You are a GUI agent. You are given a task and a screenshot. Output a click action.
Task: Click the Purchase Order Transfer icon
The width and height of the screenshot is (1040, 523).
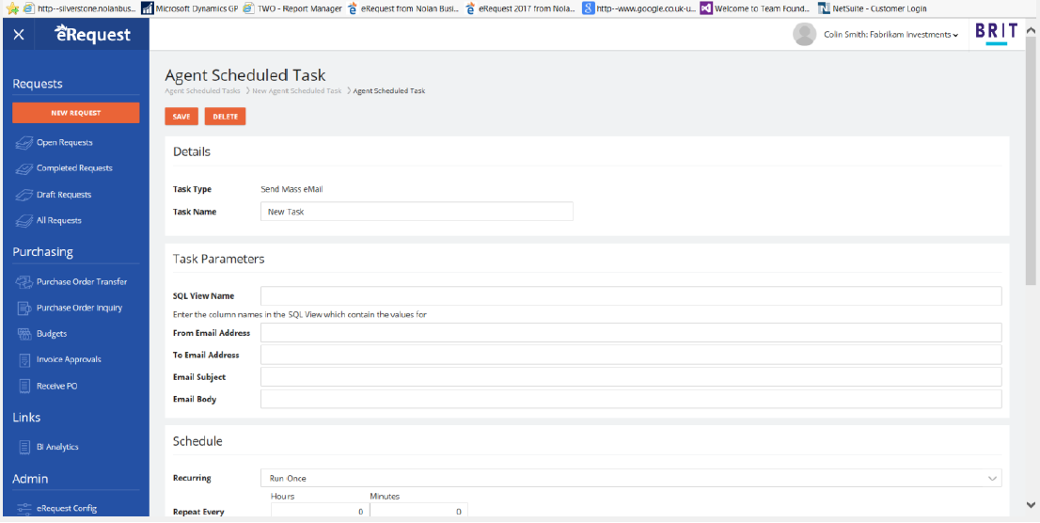[24, 282]
